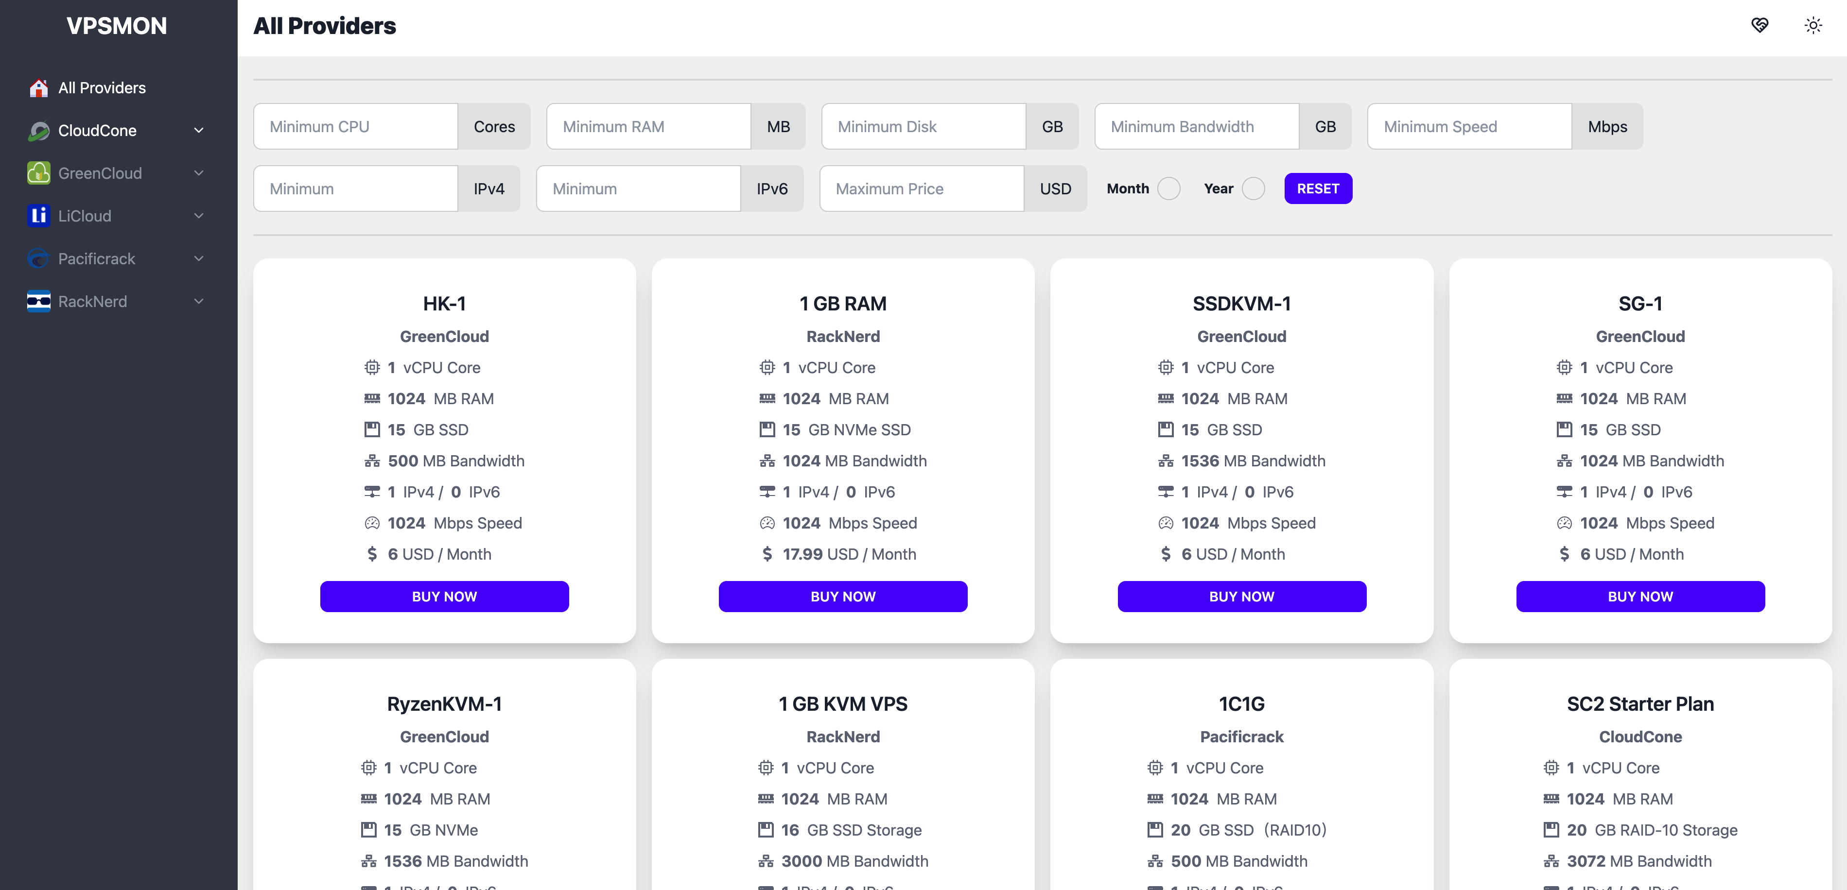The height and width of the screenshot is (890, 1847).
Task: Click the RAM icon on SSDKVM-1 card
Action: tap(1166, 398)
